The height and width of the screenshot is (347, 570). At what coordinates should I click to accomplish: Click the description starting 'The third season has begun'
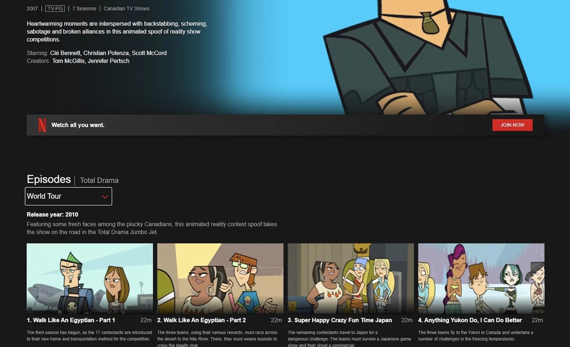89,336
